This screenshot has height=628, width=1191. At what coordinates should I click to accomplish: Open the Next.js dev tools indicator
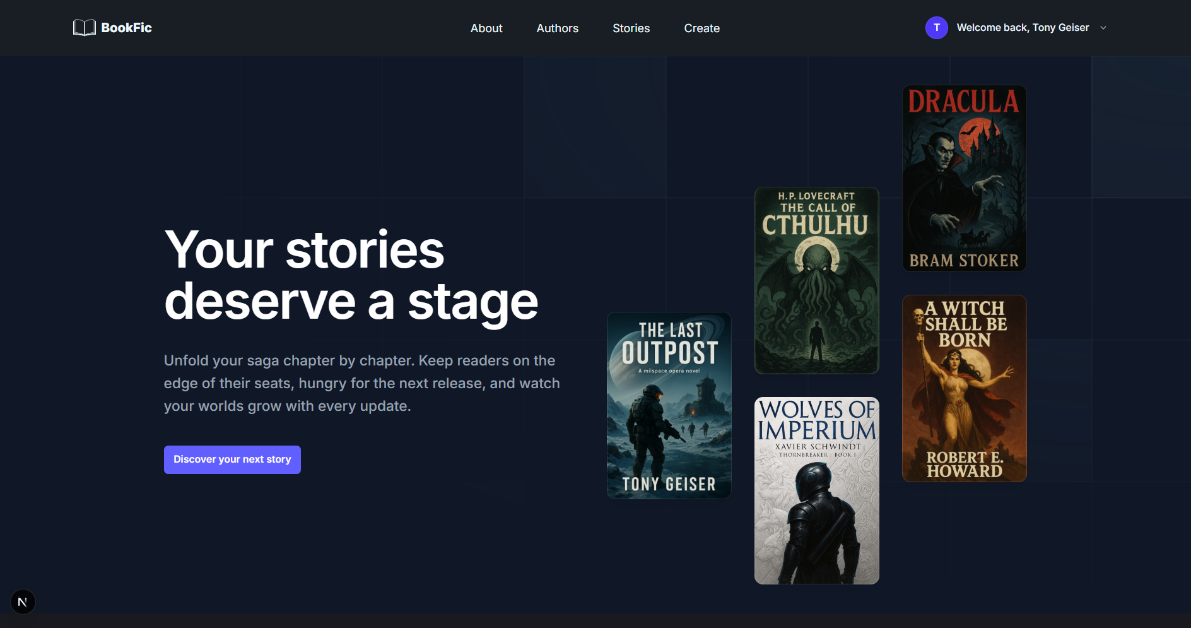pos(23,601)
